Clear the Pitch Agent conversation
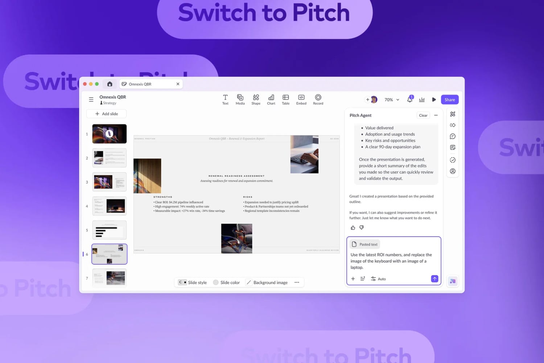Image resolution: width=544 pixels, height=363 pixels. tap(423, 115)
